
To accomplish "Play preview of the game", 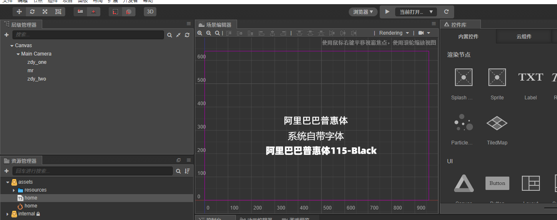I will (387, 12).
